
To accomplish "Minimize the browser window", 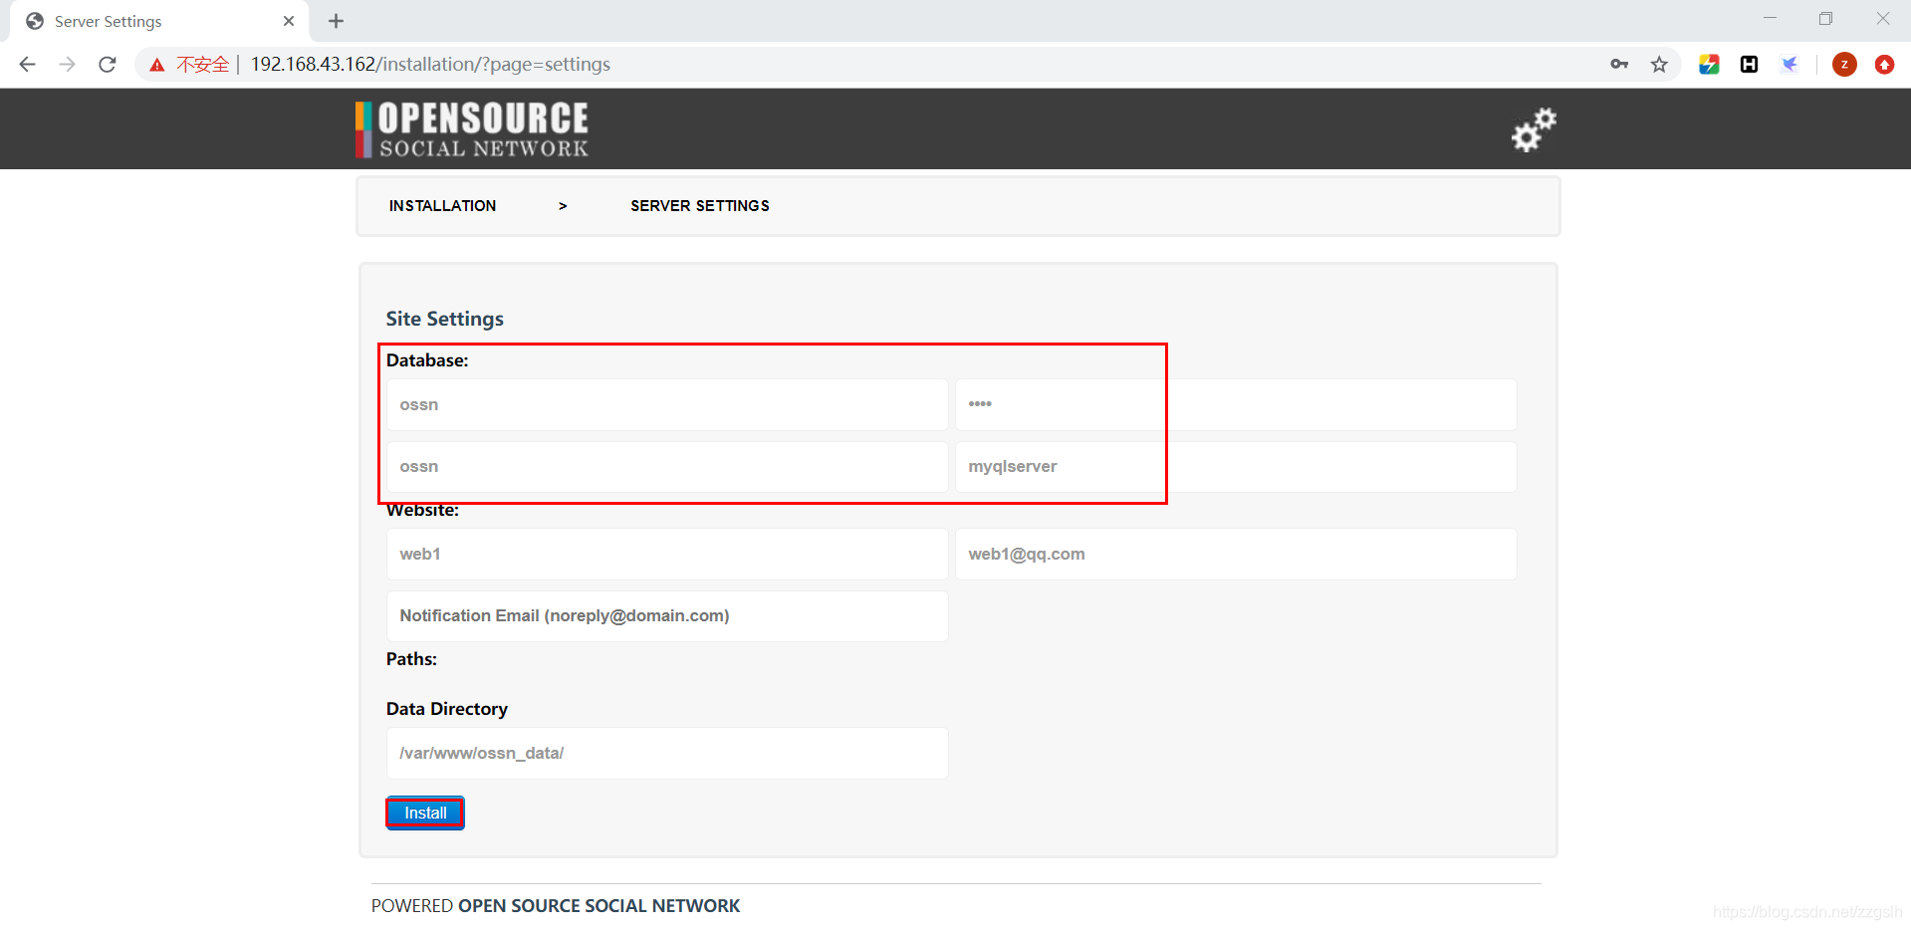I will click(x=1770, y=18).
